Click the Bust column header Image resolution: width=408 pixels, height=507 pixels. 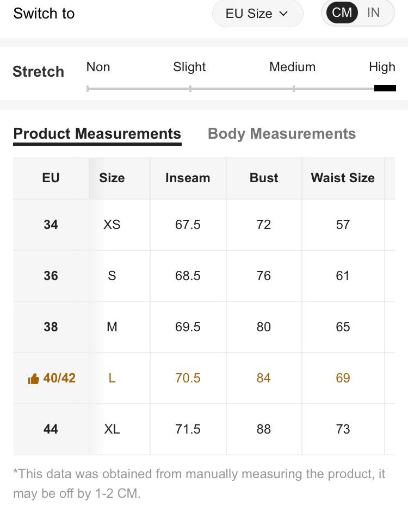(264, 178)
